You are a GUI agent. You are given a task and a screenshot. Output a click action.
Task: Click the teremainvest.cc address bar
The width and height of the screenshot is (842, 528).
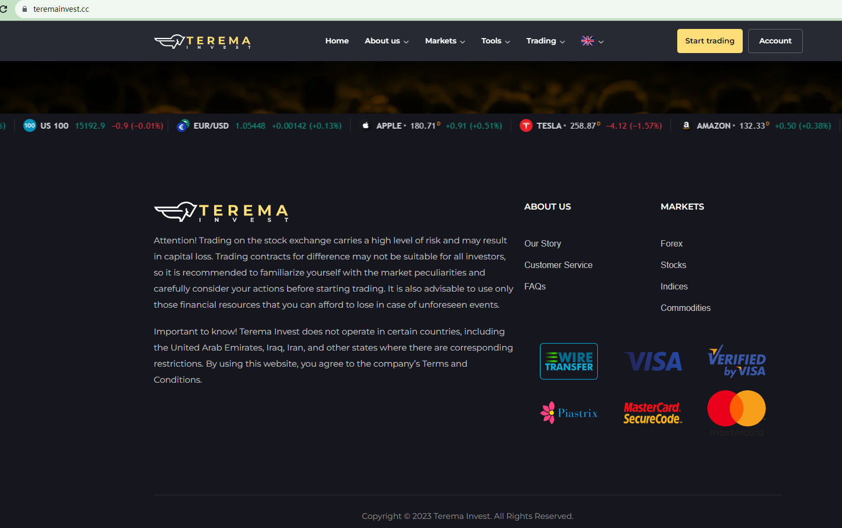pos(429,9)
